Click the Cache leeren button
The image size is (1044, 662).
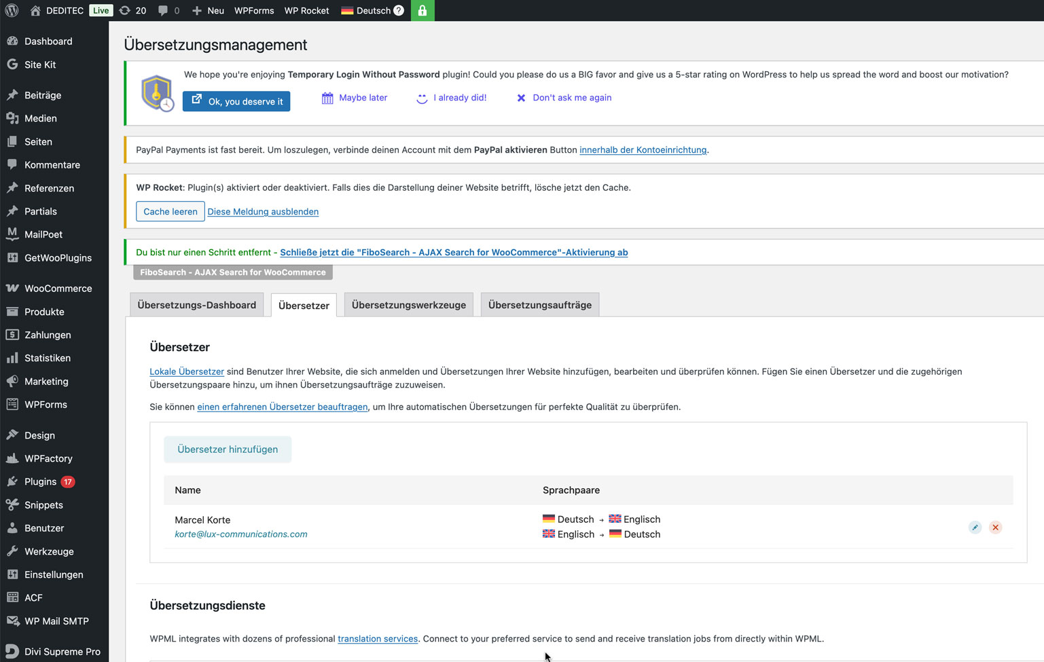pos(170,211)
